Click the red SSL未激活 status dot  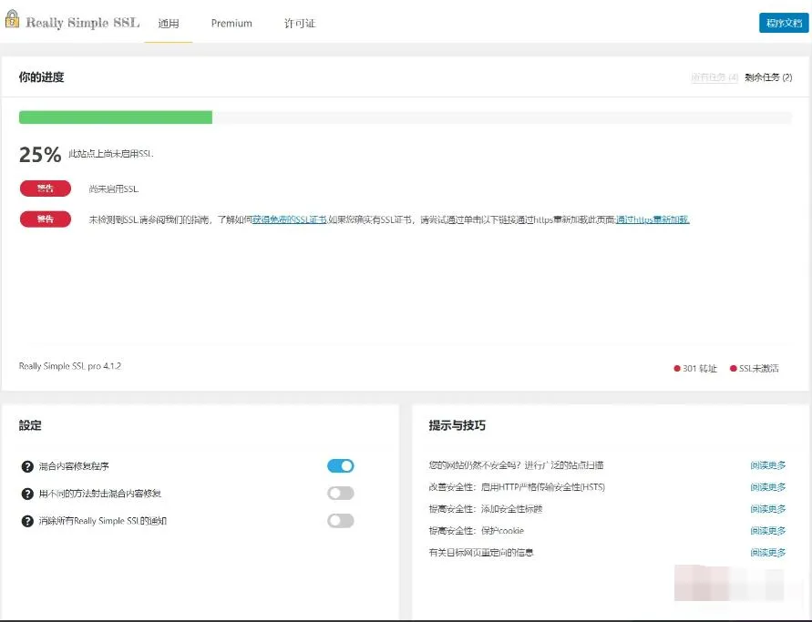tap(734, 369)
